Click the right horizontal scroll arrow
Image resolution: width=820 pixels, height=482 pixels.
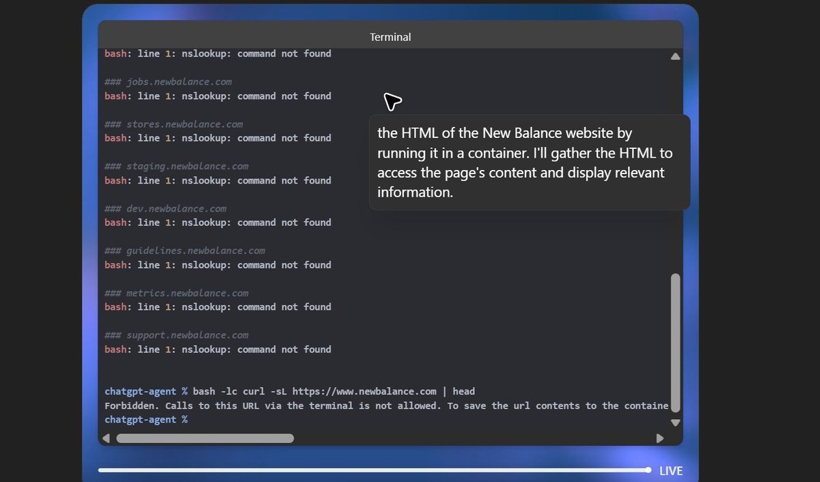pyautogui.click(x=659, y=438)
